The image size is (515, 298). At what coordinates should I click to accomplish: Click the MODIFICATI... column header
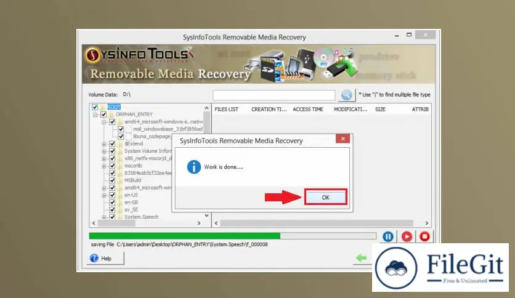[x=351, y=110]
